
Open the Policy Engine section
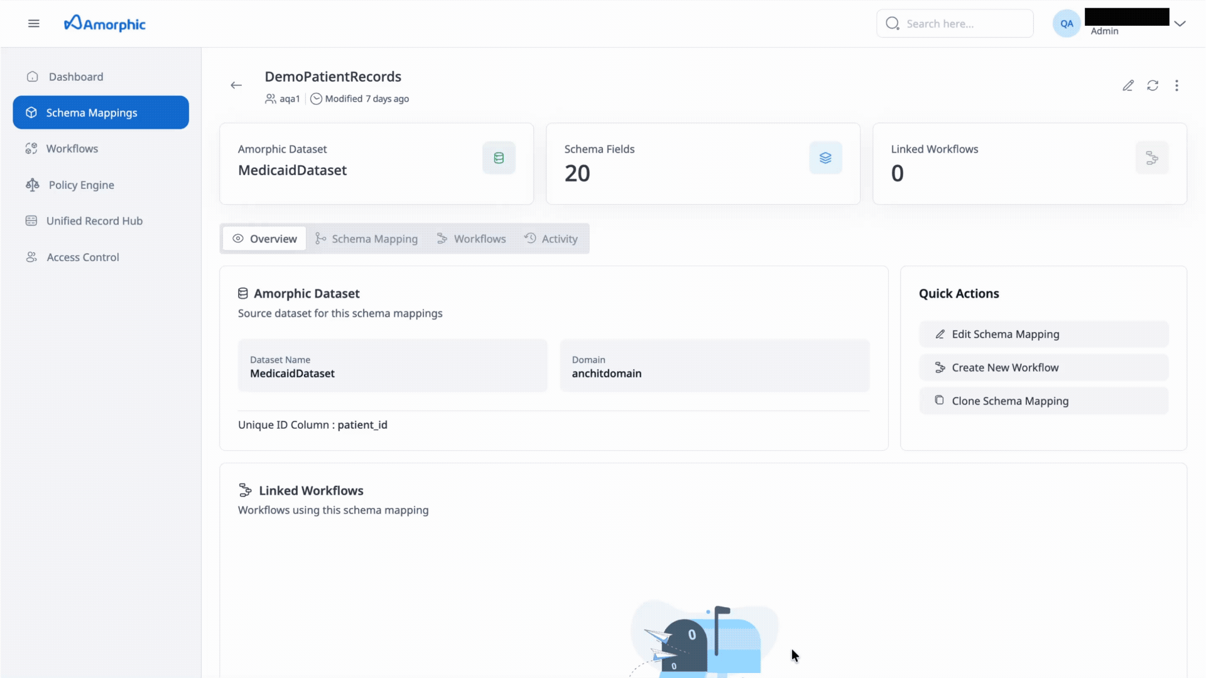[x=32, y=185]
